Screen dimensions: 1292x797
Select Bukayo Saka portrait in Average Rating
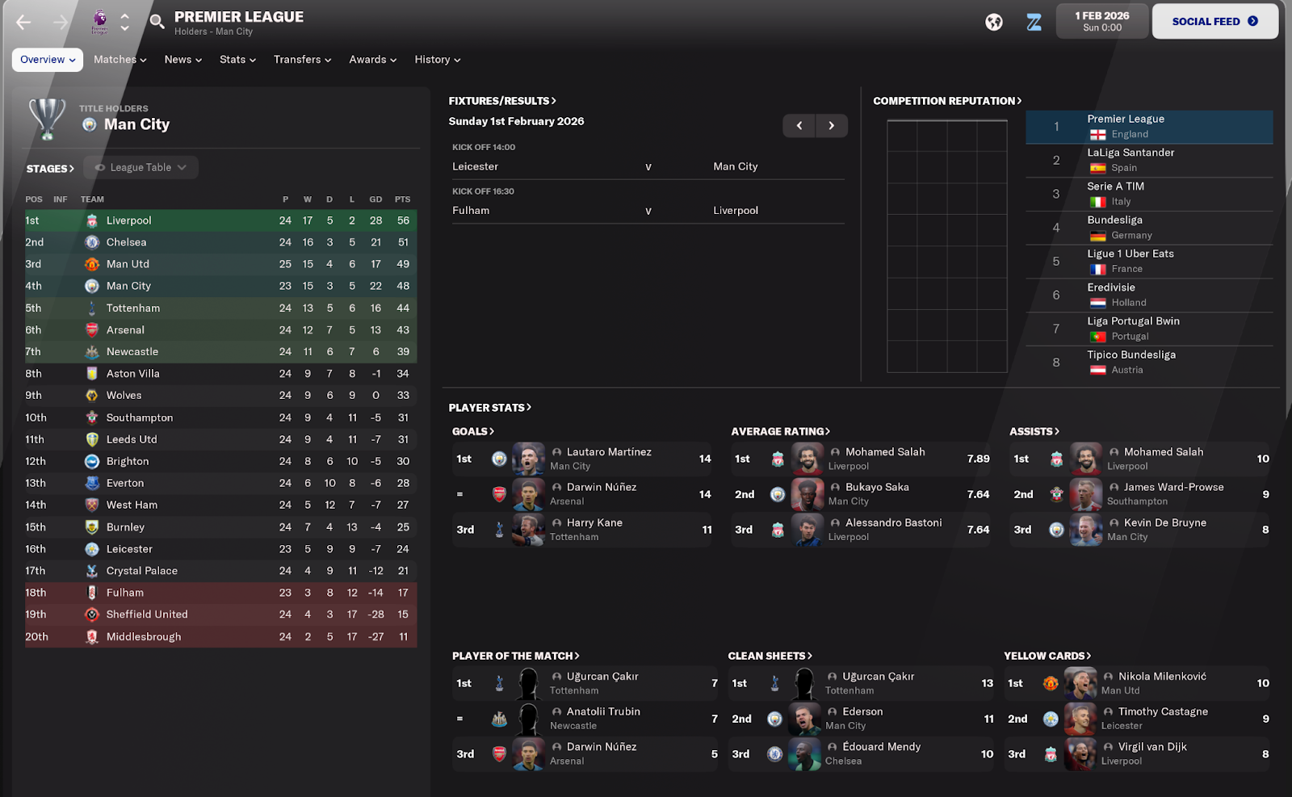pos(807,494)
